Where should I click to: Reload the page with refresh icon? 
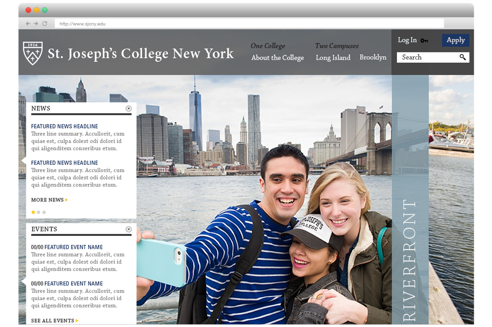tap(45, 24)
